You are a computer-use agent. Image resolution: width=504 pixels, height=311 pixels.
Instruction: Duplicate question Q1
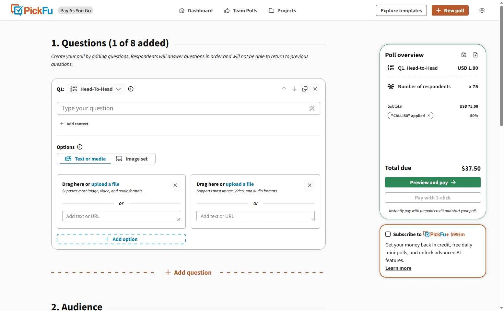pos(305,89)
